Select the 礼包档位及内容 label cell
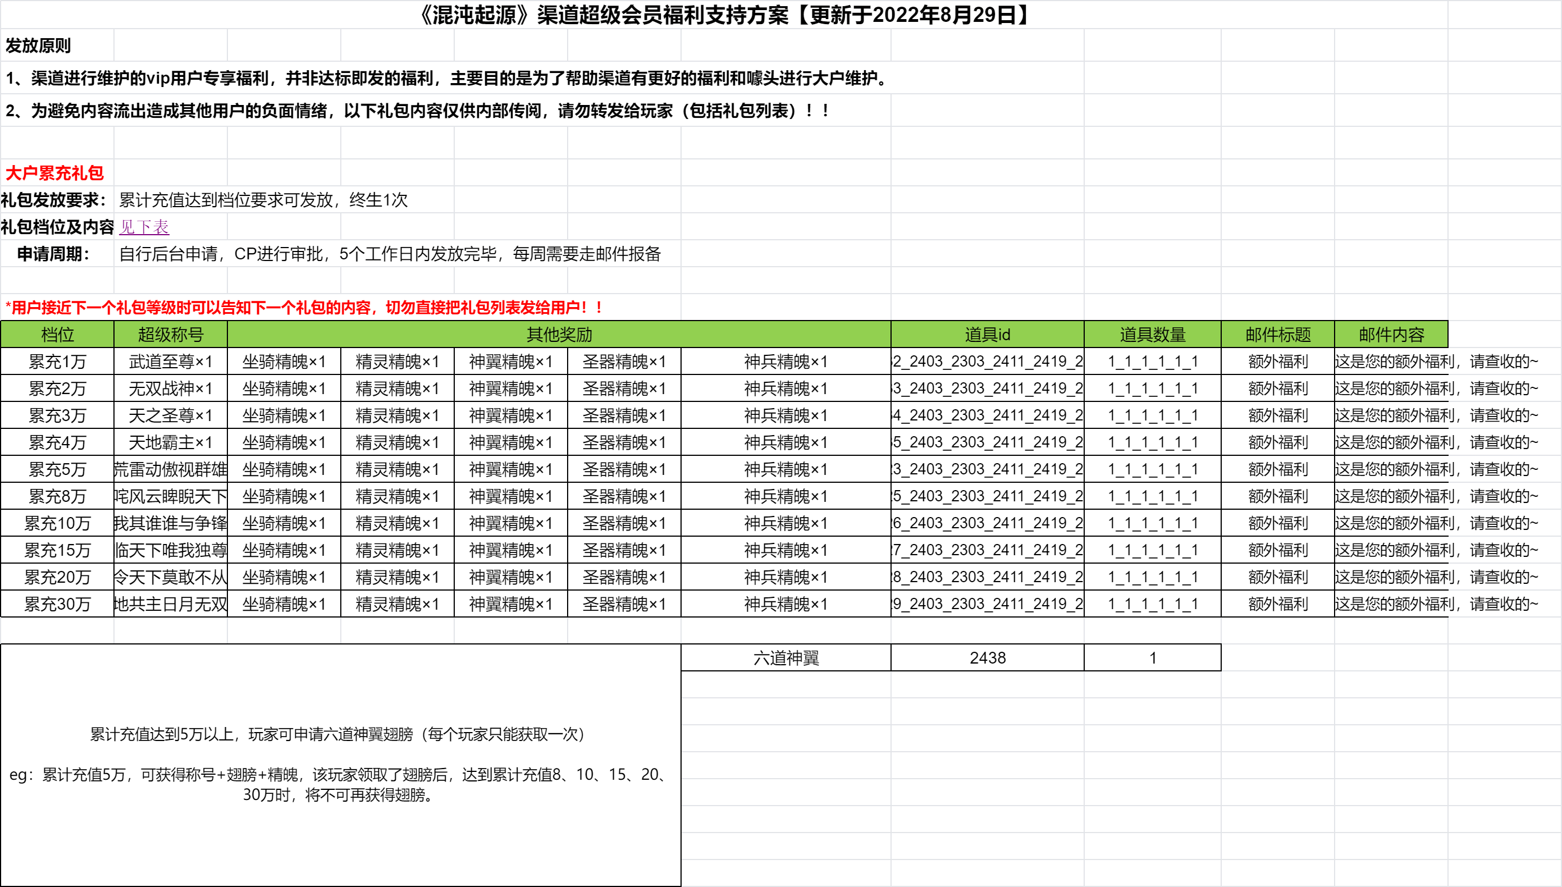This screenshot has height=887, width=1562. coord(57,227)
